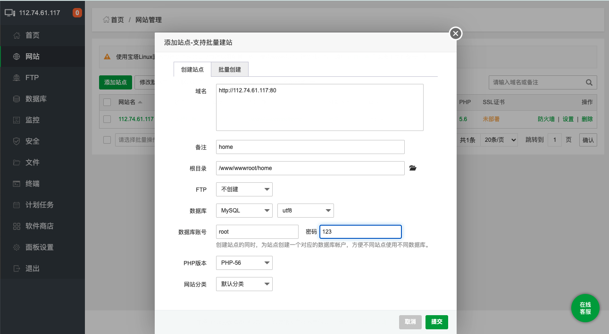This screenshot has height=334, width=609.
Task: Open the 20条/页 page size dropdown
Action: (499, 140)
